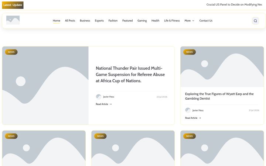Open bottom-middle card thumbnail image

[x=133, y=148]
